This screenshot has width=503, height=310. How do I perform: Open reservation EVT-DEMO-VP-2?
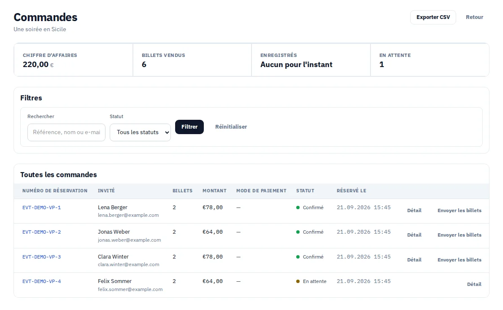(x=42, y=232)
